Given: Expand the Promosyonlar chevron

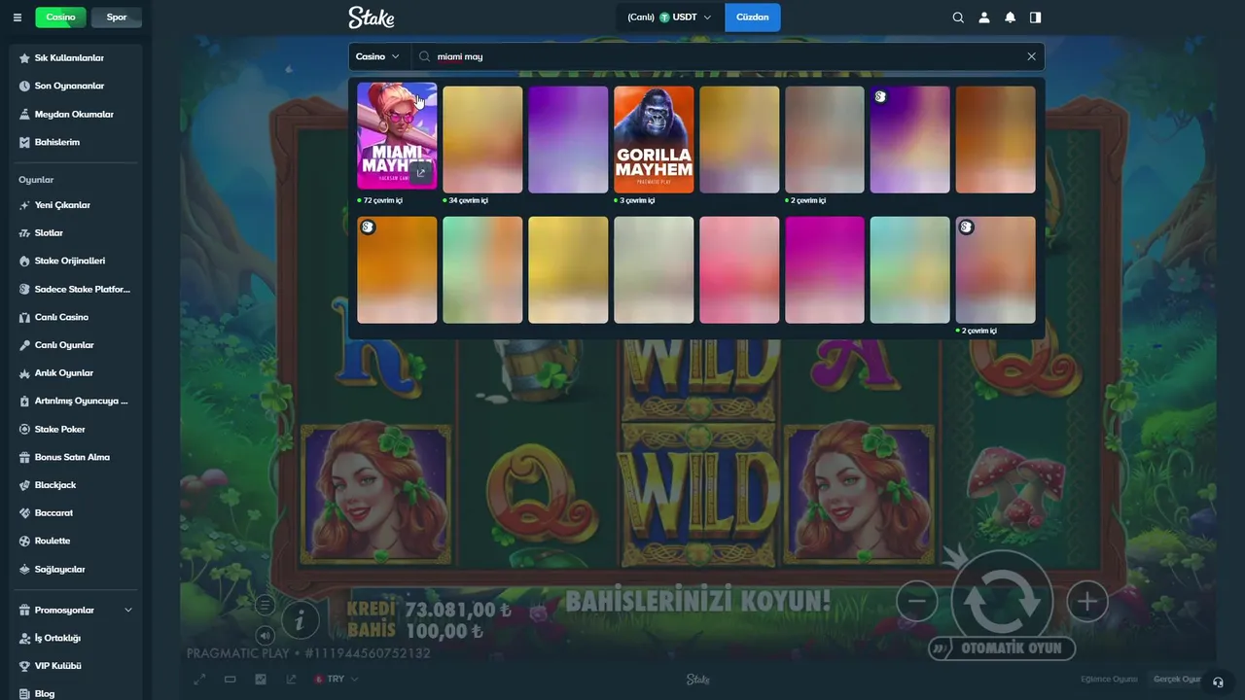Looking at the screenshot, I should coord(127,610).
